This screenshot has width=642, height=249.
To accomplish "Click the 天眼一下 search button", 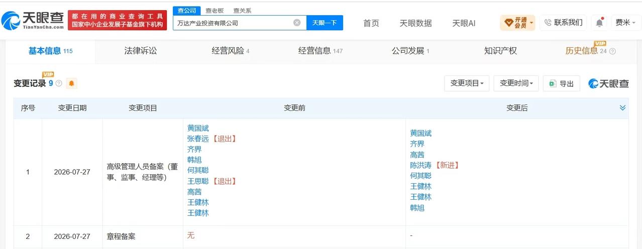I will pyautogui.click(x=325, y=23).
